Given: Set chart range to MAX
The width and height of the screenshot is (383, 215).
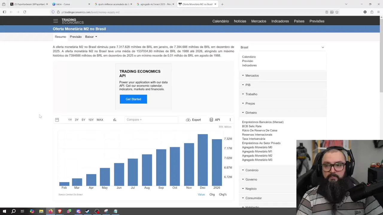Looking at the screenshot, I should point(100,120).
